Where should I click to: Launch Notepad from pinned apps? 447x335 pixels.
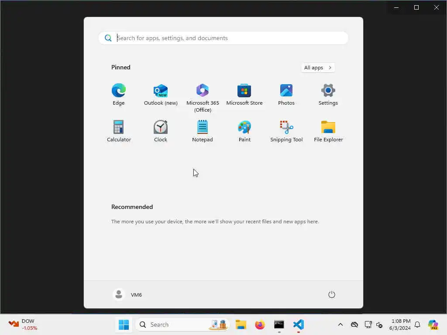pyautogui.click(x=203, y=131)
